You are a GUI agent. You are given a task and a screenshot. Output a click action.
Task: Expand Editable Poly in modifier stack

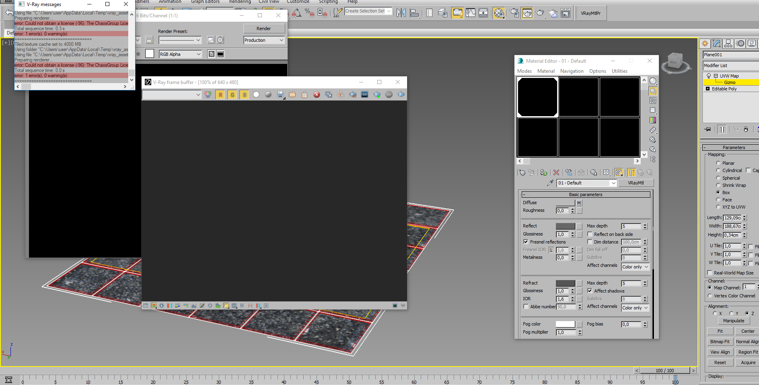[708, 89]
